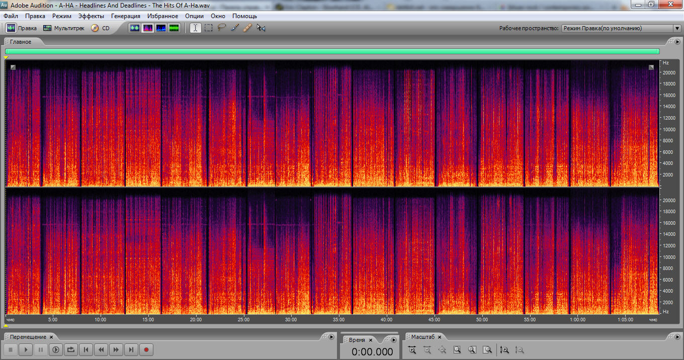Open the Эффекты menu

(x=91, y=16)
